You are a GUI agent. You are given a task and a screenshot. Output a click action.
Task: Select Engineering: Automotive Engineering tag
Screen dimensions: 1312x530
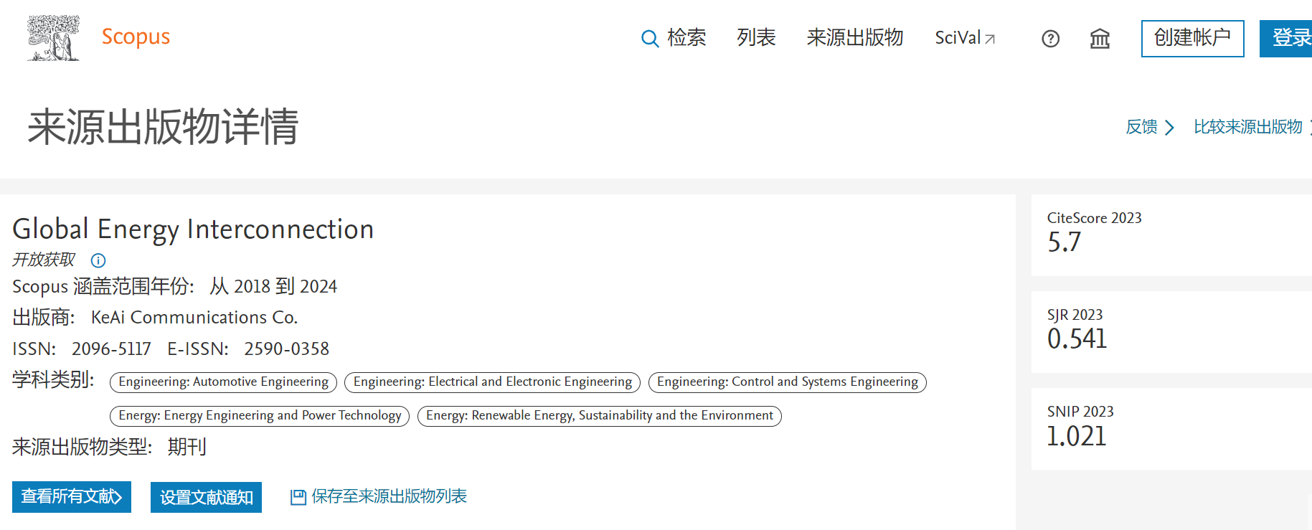[x=224, y=382]
